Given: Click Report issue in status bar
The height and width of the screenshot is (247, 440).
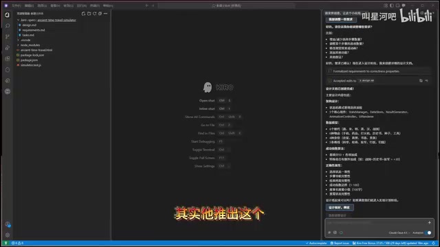Looking at the screenshot, I should [x=340, y=243].
